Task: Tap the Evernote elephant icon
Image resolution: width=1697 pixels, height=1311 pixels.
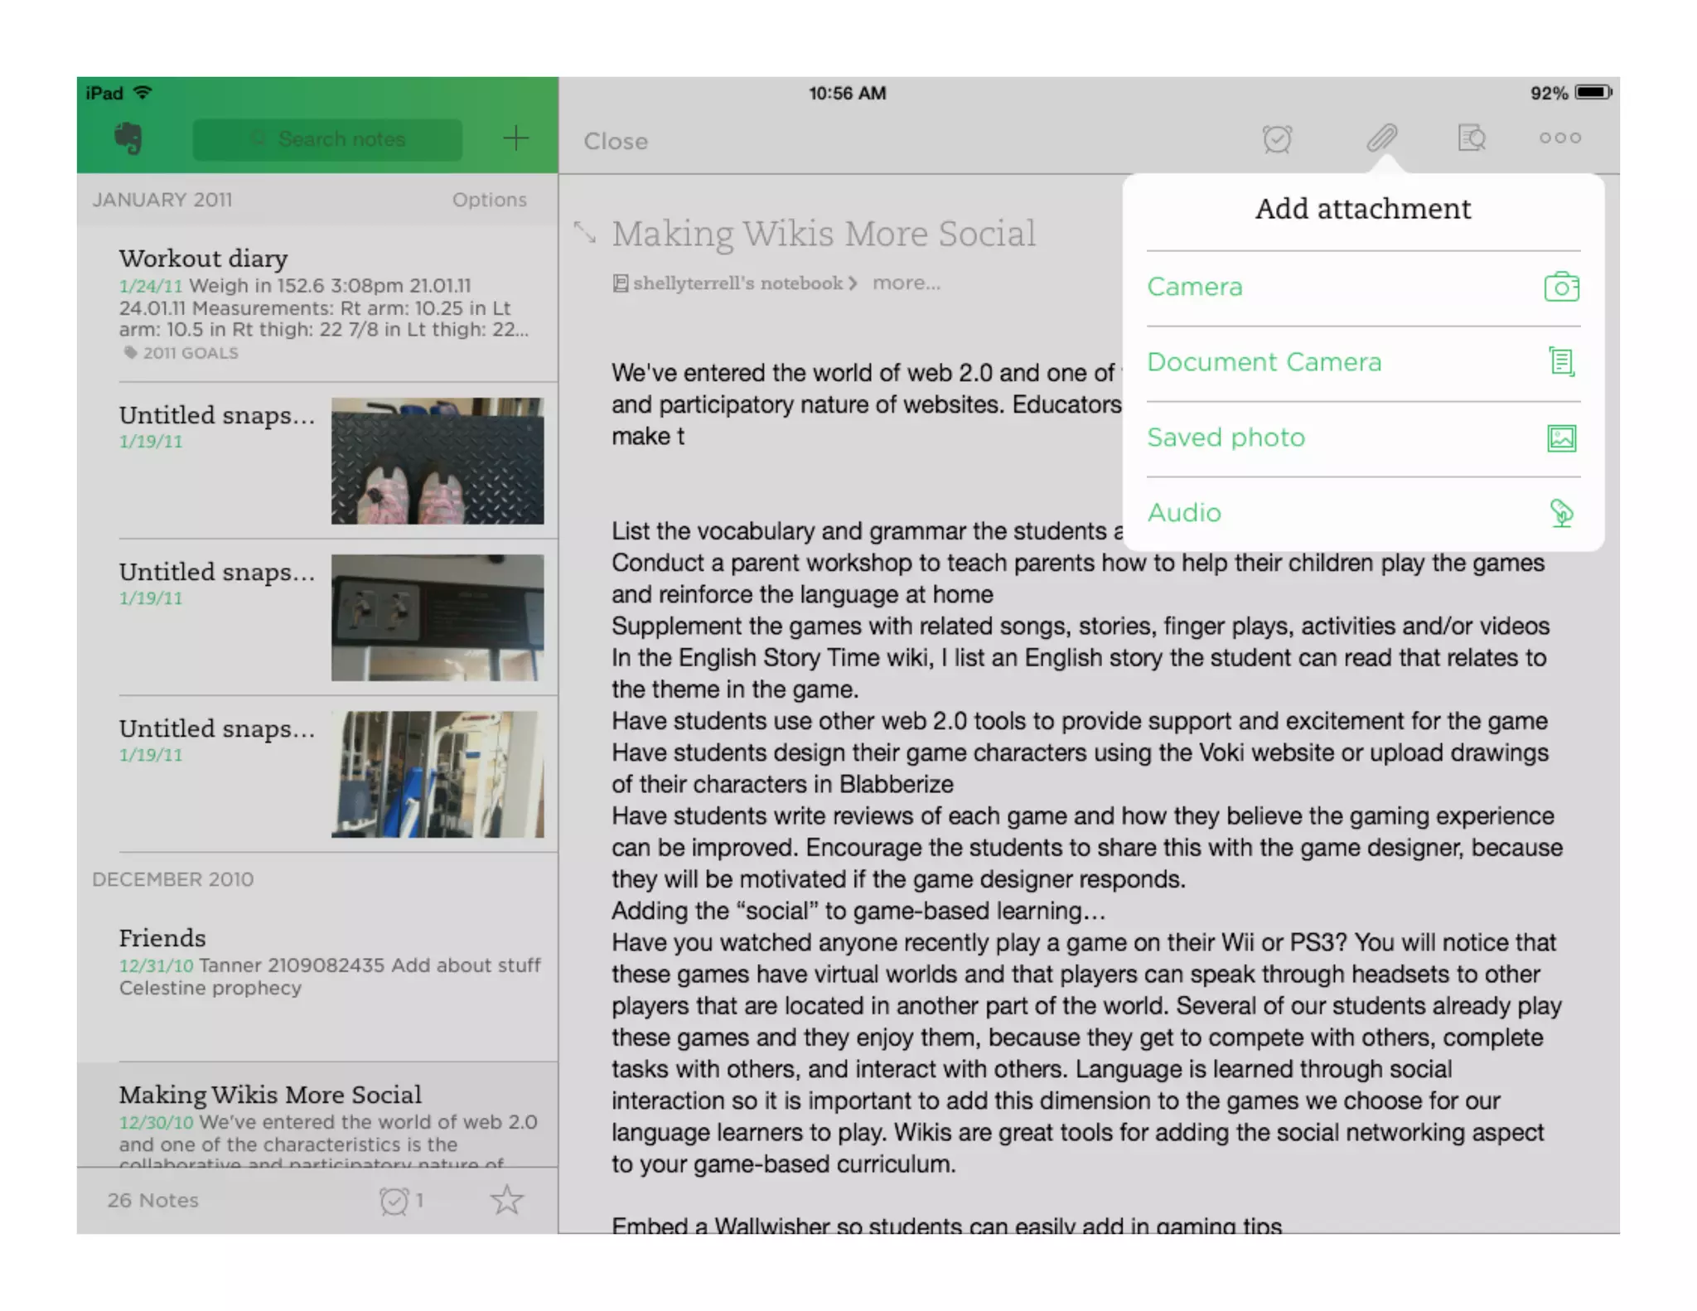Action: 128,138
